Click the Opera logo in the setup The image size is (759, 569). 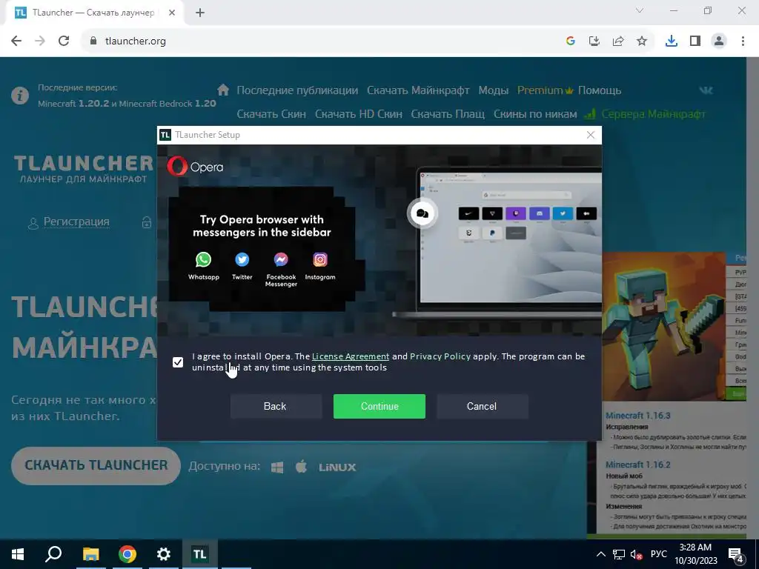[195, 167]
